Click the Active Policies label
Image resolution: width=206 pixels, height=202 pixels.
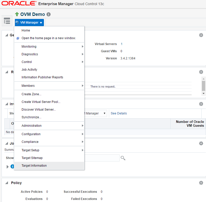click(x=32, y=192)
